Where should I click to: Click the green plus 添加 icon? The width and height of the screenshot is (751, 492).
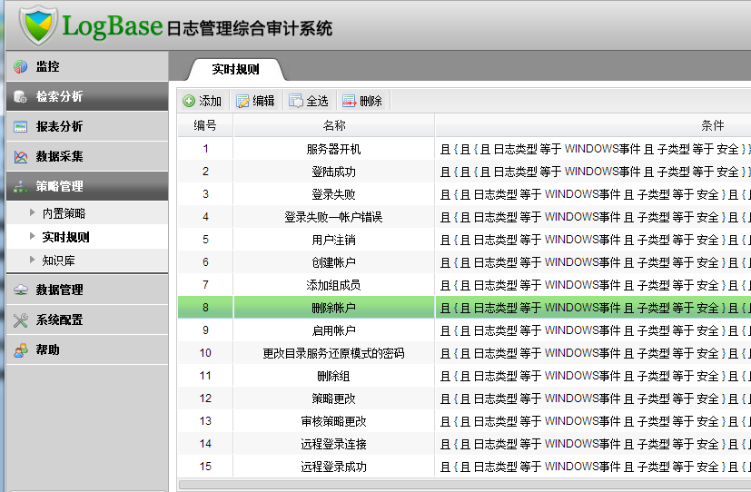click(189, 101)
